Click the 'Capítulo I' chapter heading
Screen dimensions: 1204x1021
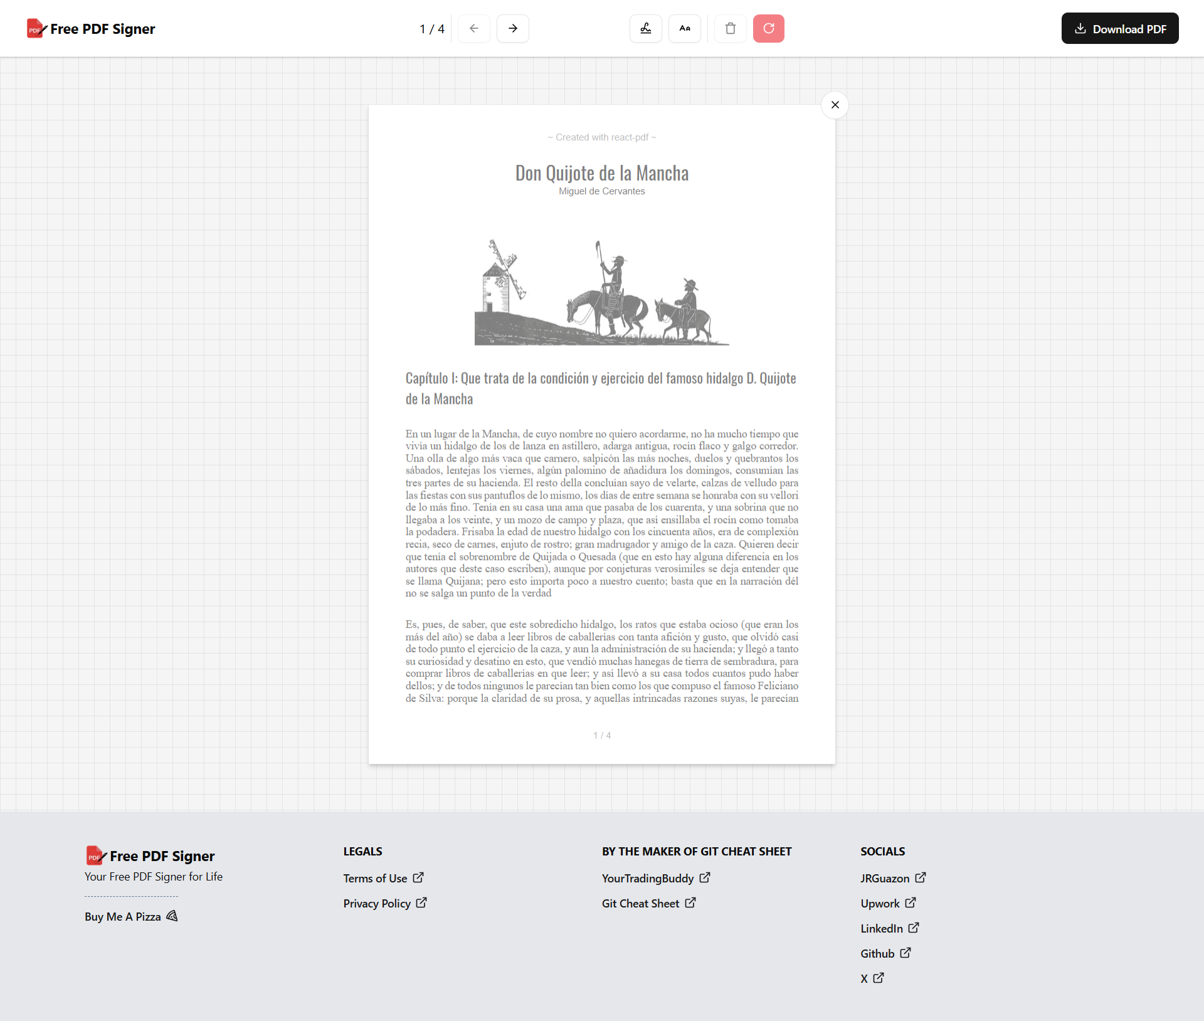tap(601, 388)
